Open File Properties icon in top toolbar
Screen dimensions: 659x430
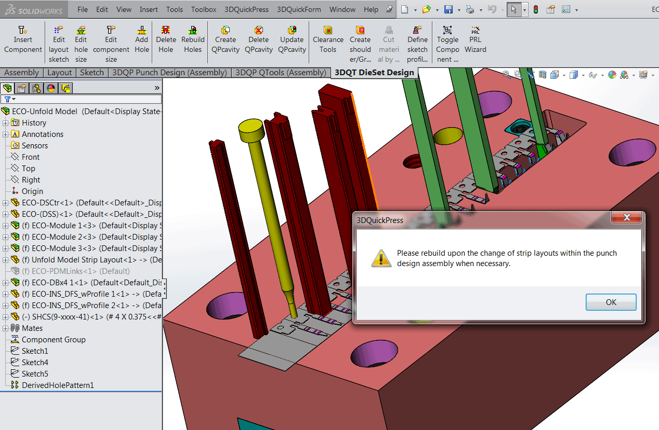pyautogui.click(x=551, y=9)
